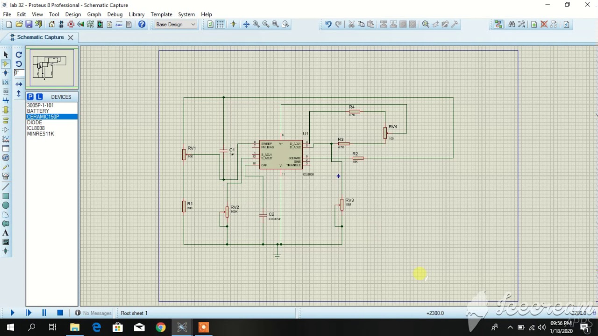
Task: Open the Graph menu
Action: coord(94,14)
